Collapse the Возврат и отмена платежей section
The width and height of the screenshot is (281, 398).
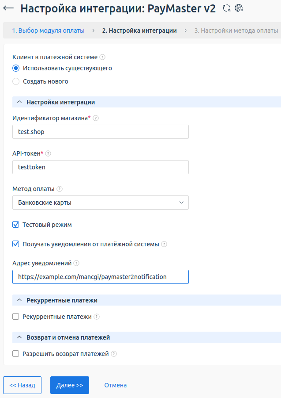coord(19,337)
